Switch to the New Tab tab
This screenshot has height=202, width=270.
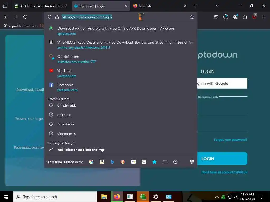(160, 6)
